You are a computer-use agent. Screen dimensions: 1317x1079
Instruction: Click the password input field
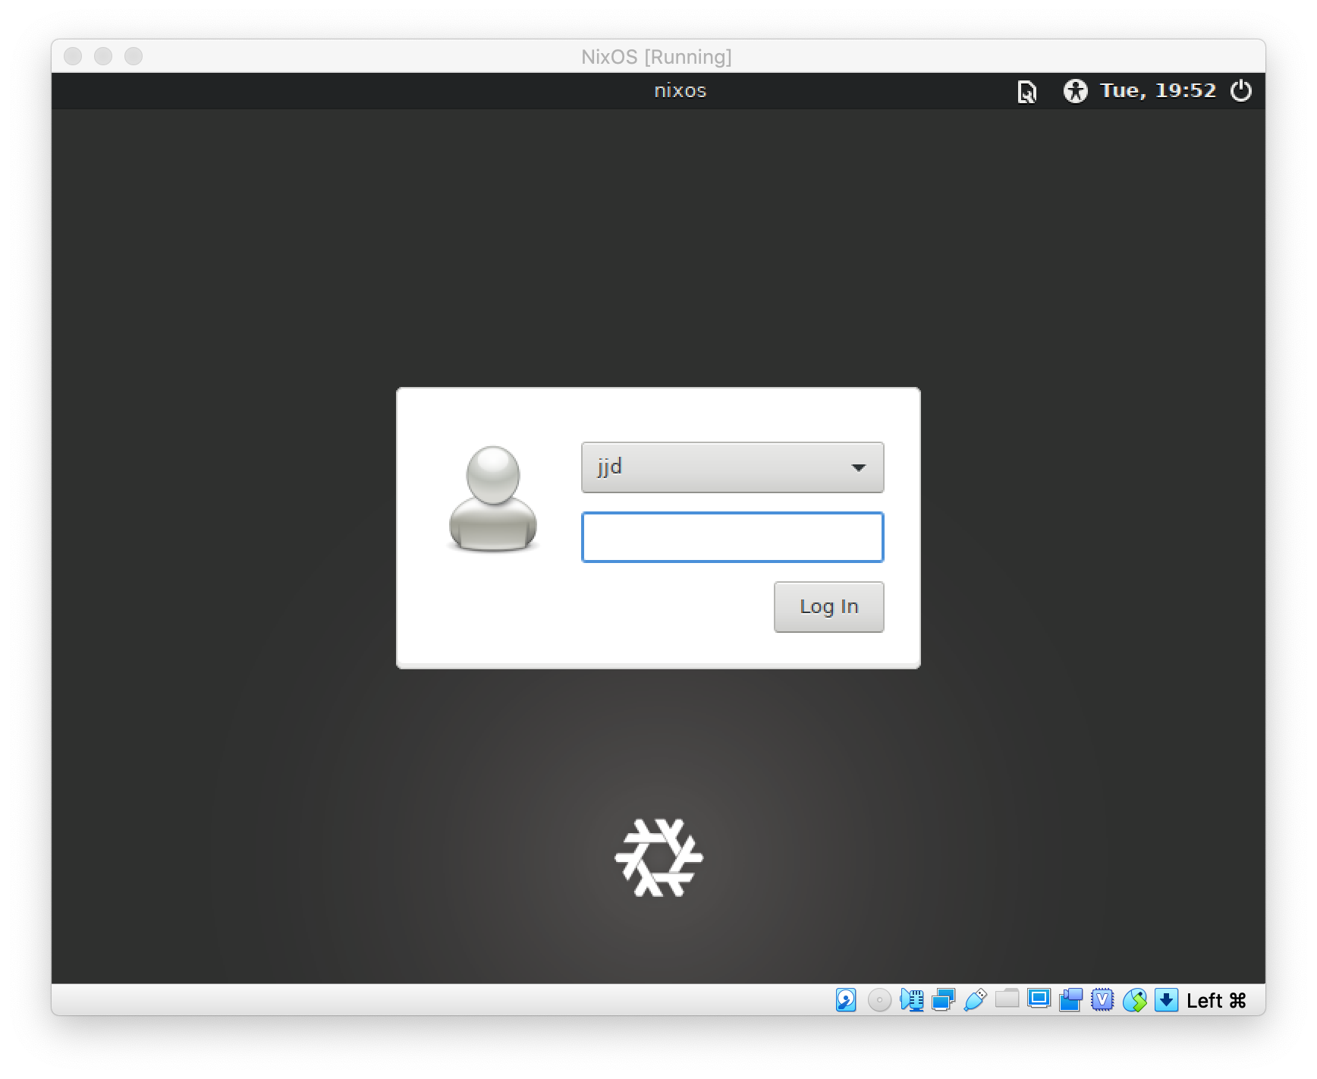732,537
